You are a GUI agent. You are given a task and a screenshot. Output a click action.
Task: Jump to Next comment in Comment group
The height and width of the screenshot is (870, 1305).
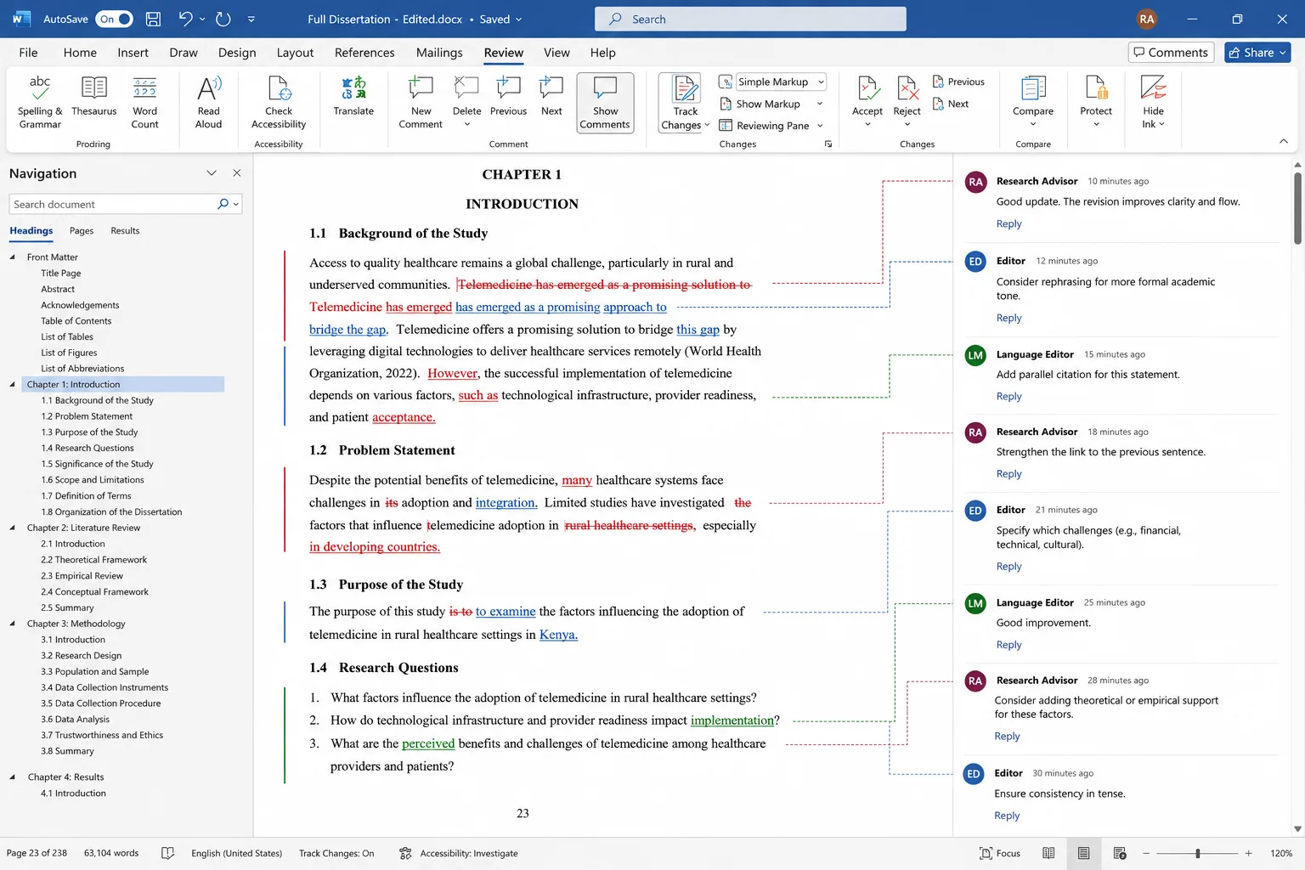point(551,97)
